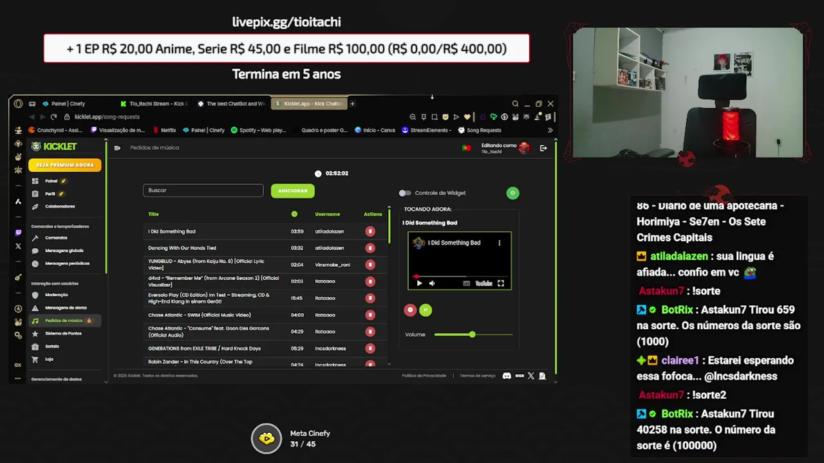Screen dimensions: 824x463
Task: Adjust the Volume slider
Action: [x=473, y=334]
